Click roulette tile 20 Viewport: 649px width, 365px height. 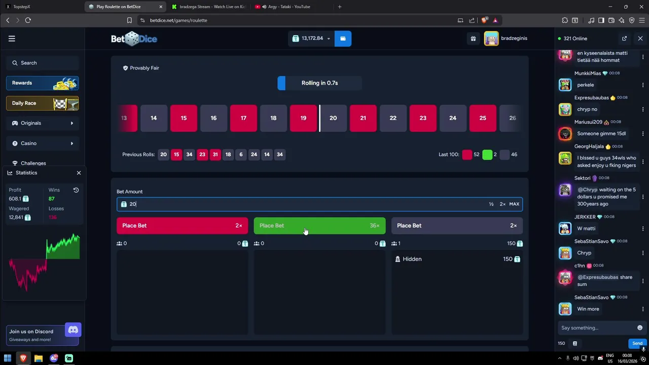pos(333,118)
